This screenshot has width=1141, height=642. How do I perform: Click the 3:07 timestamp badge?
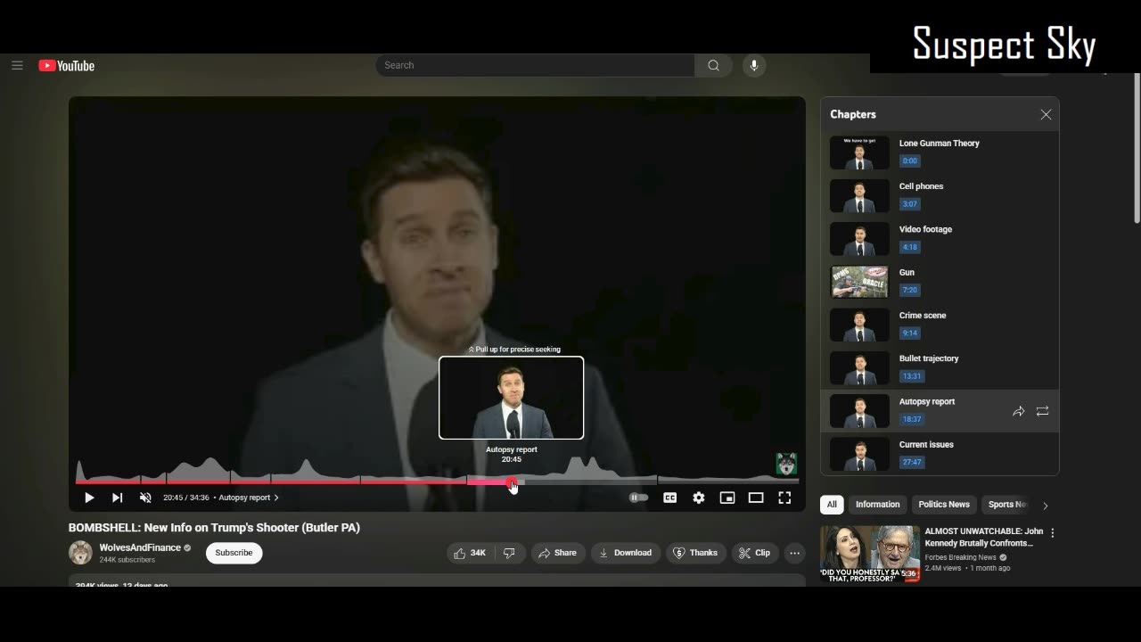(x=909, y=204)
